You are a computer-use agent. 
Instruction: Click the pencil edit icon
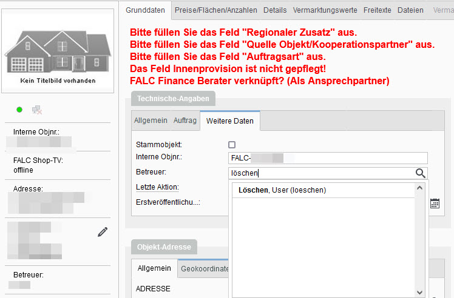click(x=103, y=231)
